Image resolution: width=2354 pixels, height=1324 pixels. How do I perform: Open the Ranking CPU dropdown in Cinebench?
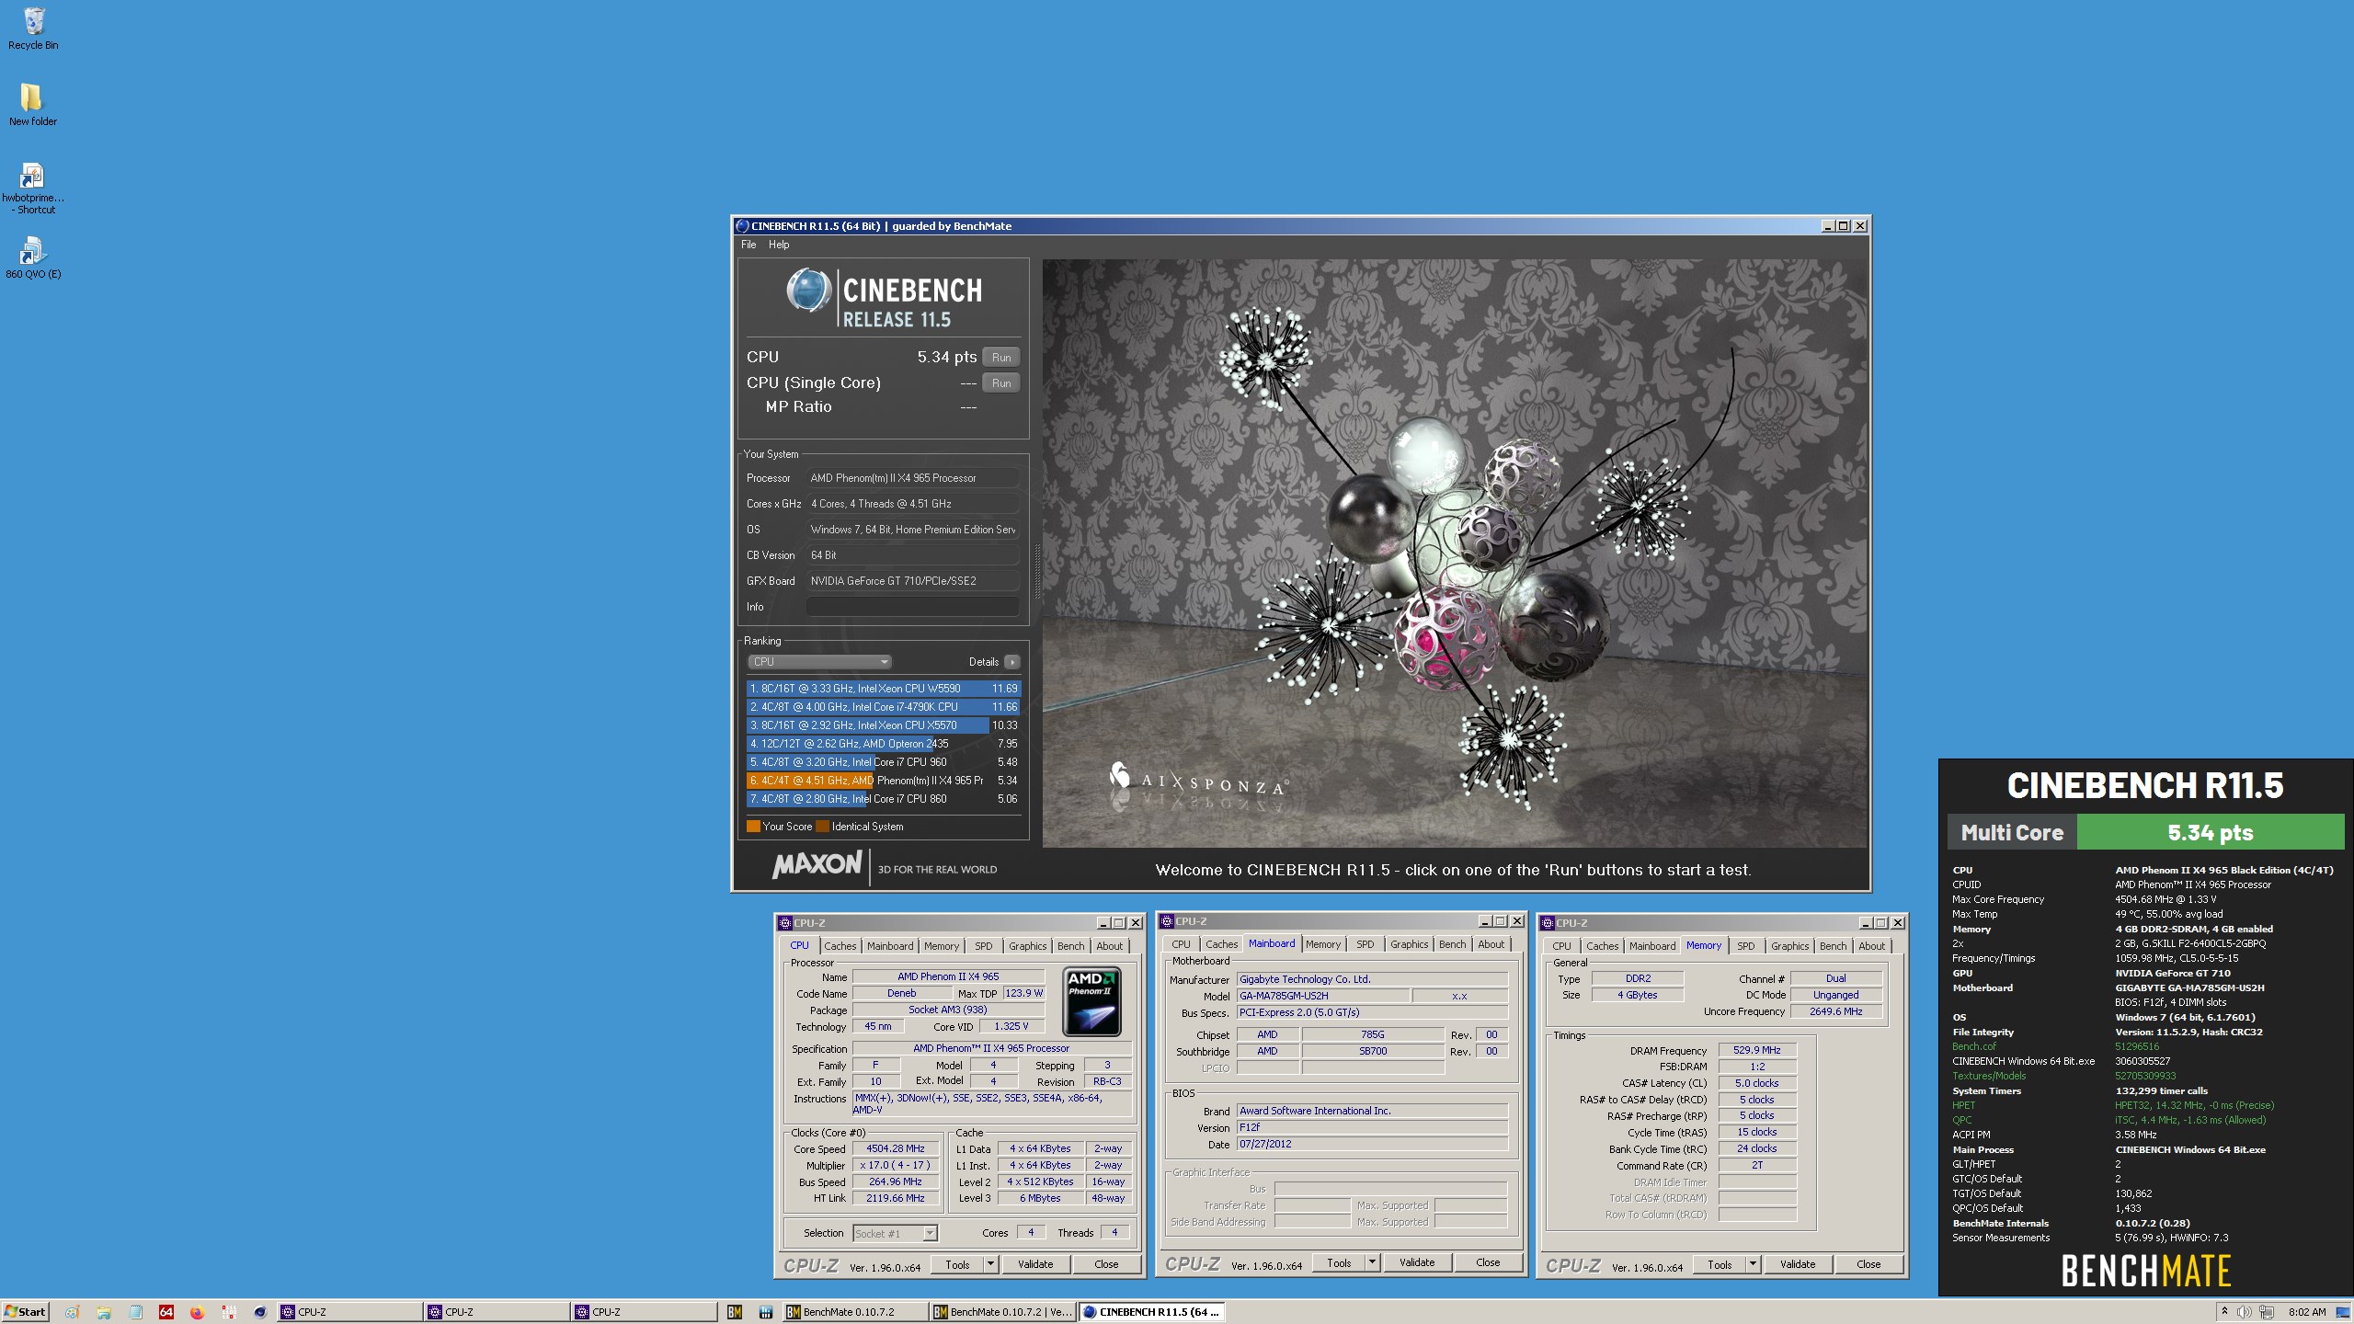[819, 662]
